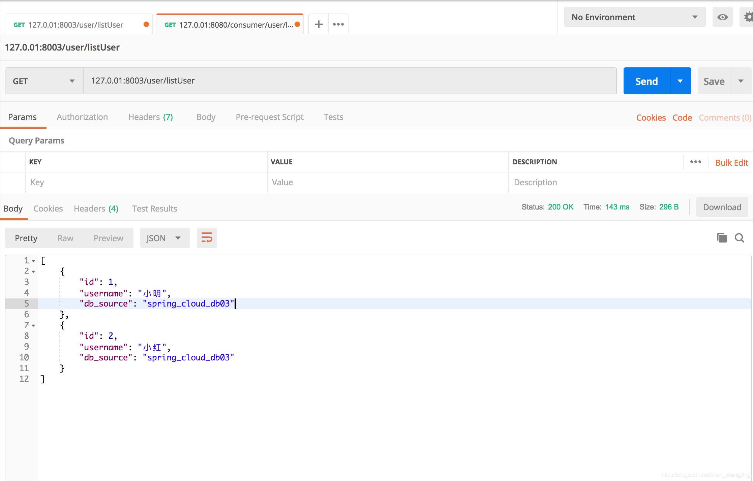The height and width of the screenshot is (481, 753).
Task: Open the Download response body dropdown
Action: click(722, 207)
